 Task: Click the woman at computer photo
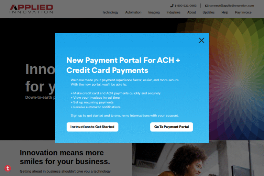point(198,159)
